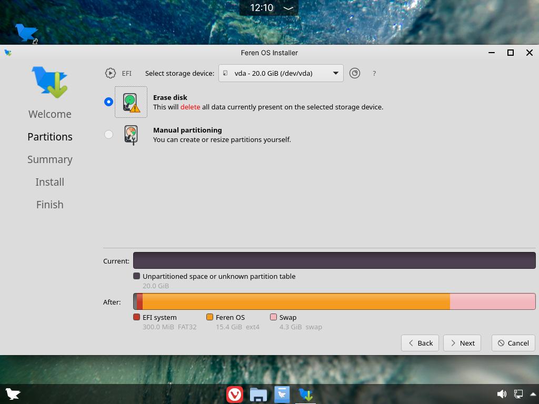Close the Feren OS Installer window
The image size is (539, 404).
[530, 53]
